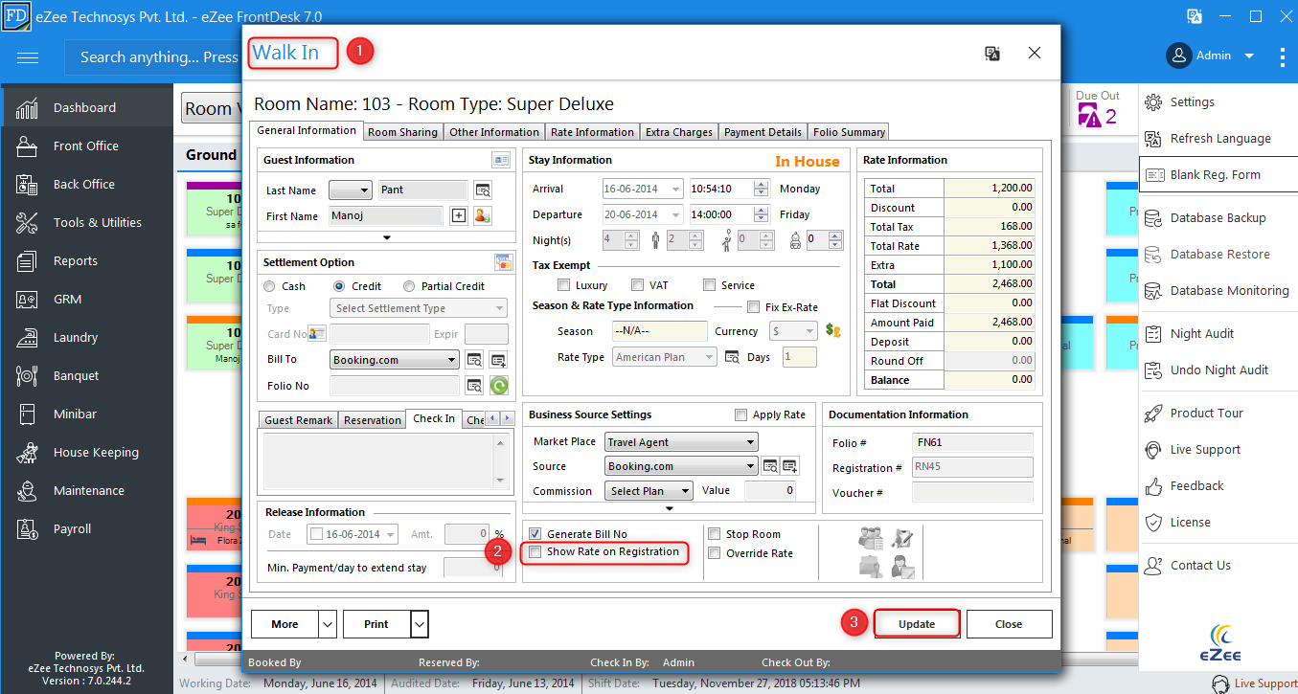Screen dimensions: 1298x694
Task: Open Front Office sidebar icon
Action: pyautogui.click(x=27, y=146)
